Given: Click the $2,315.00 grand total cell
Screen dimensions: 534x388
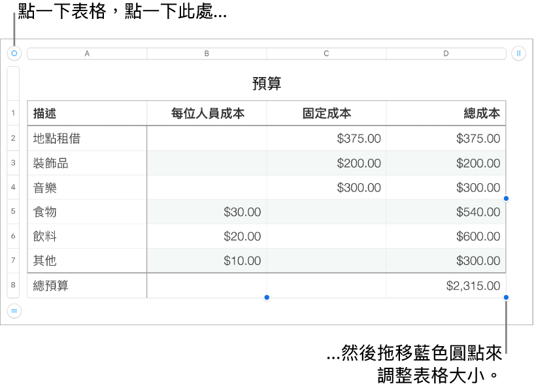Looking at the screenshot, I should [446, 285].
